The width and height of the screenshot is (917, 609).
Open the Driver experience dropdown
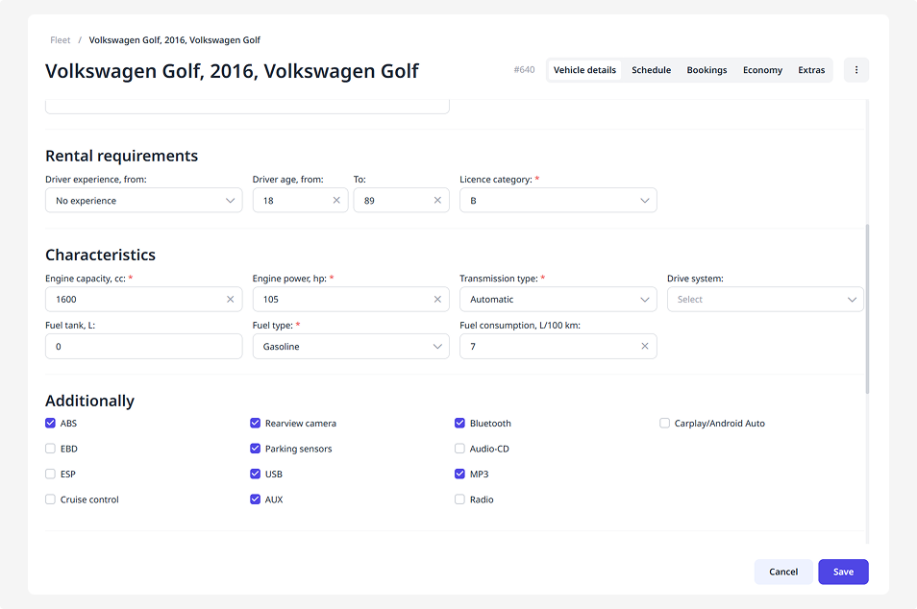click(x=143, y=201)
